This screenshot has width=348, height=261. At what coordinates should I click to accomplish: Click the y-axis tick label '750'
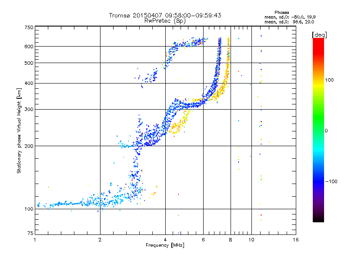click(29, 27)
